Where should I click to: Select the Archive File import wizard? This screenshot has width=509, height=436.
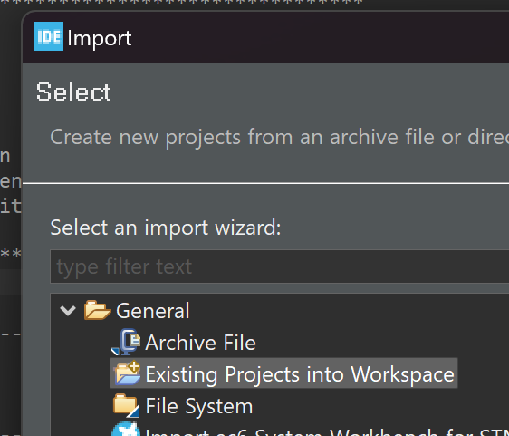click(x=200, y=343)
